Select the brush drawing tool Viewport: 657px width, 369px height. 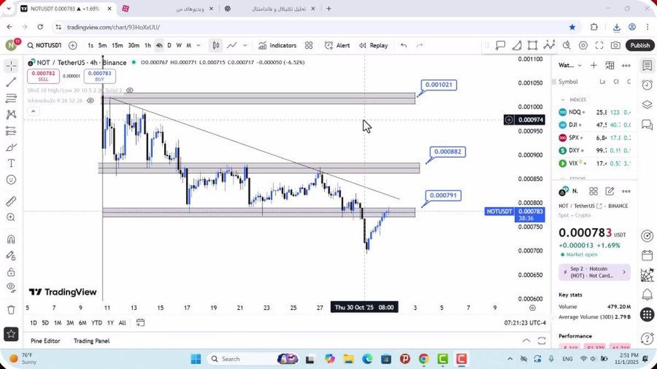[x=11, y=147]
